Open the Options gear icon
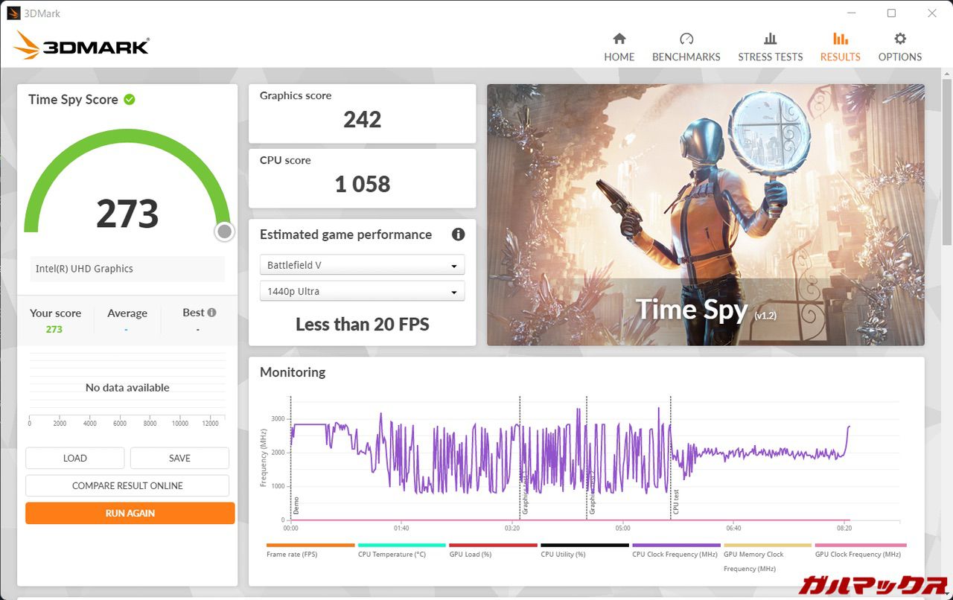Viewport: 953px width, 600px height. [899, 39]
